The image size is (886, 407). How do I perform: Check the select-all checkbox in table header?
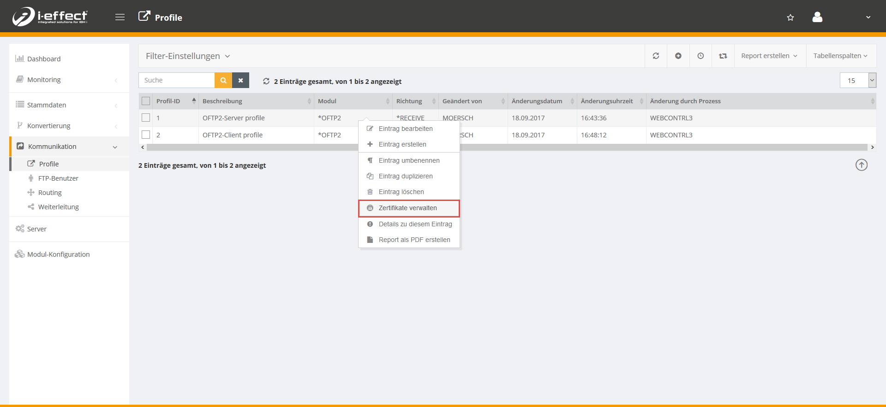coord(146,101)
